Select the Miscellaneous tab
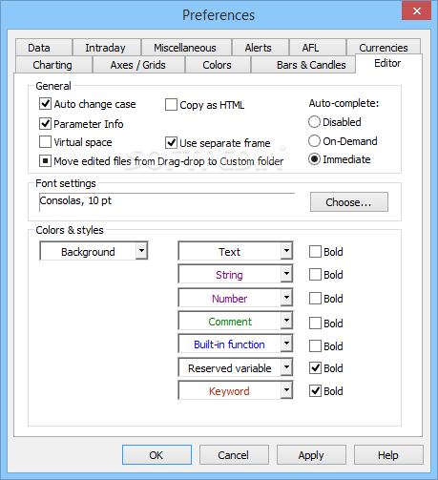The height and width of the screenshot is (480, 438). (x=186, y=48)
